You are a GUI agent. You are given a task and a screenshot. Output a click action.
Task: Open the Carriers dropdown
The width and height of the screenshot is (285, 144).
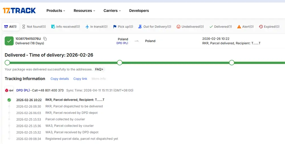pos(112,11)
